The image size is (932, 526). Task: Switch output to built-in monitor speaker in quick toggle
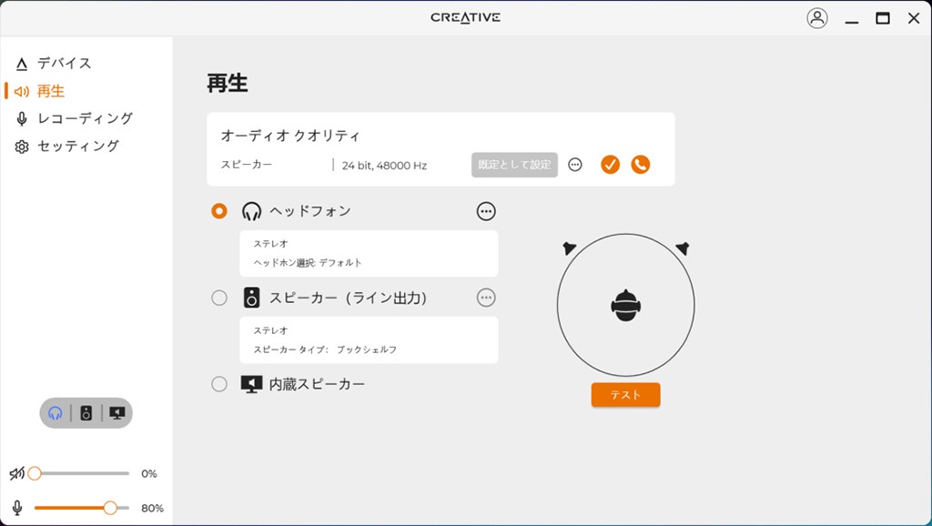click(x=117, y=413)
